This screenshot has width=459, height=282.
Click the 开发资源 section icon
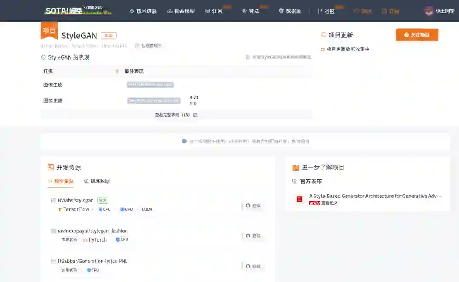tap(50, 167)
